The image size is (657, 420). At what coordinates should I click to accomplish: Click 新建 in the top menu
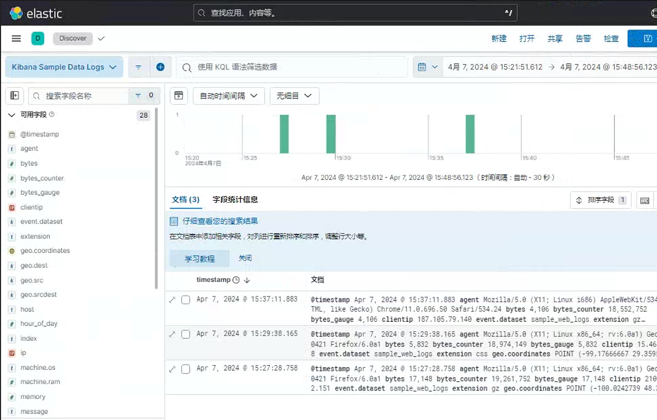click(499, 39)
